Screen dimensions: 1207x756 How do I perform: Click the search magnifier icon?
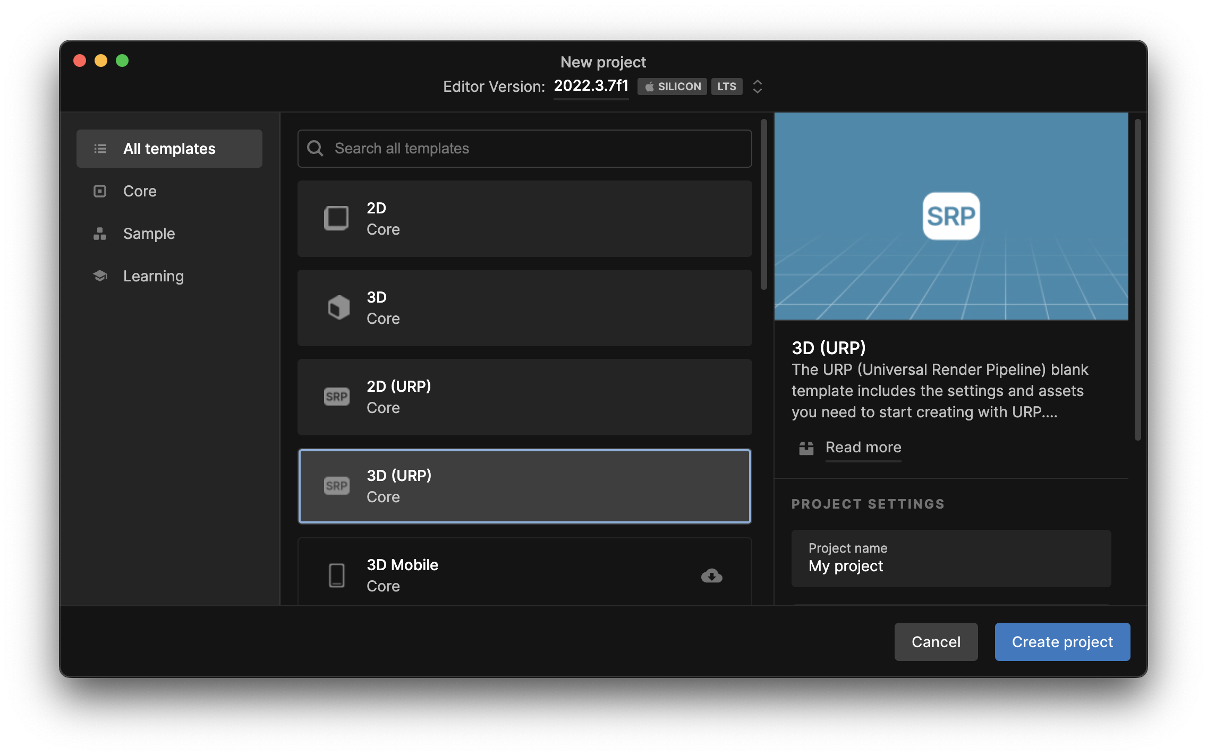pos(315,149)
